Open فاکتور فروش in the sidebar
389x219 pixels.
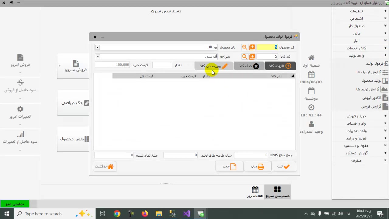[375, 98]
